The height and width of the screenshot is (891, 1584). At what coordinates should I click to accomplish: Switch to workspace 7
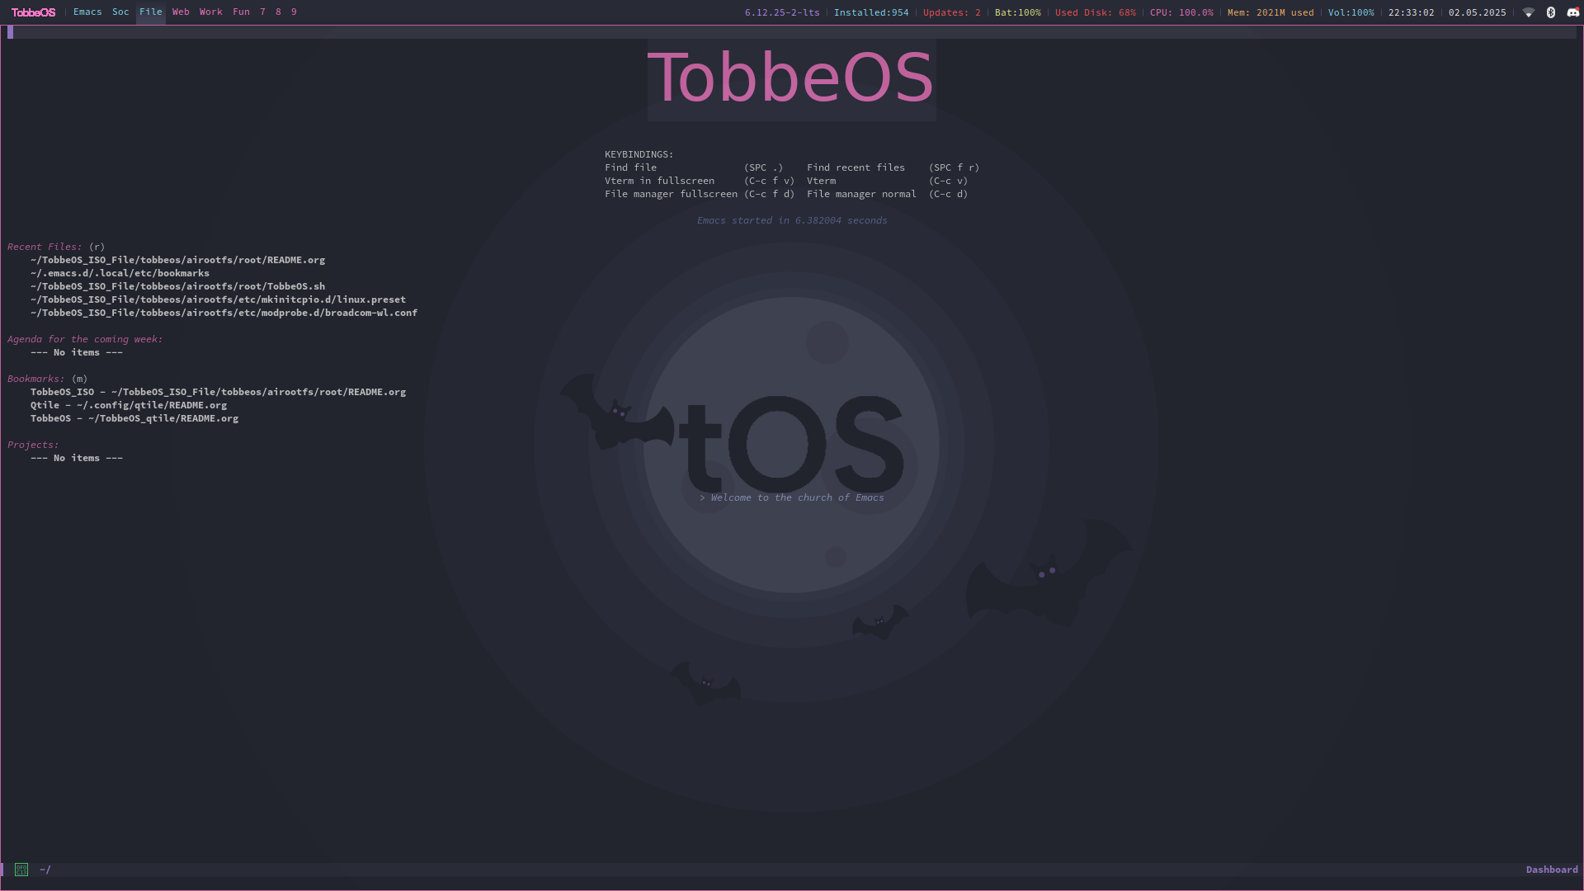(x=263, y=12)
